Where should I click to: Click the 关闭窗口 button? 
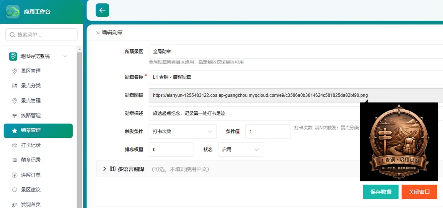pyautogui.click(x=419, y=192)
